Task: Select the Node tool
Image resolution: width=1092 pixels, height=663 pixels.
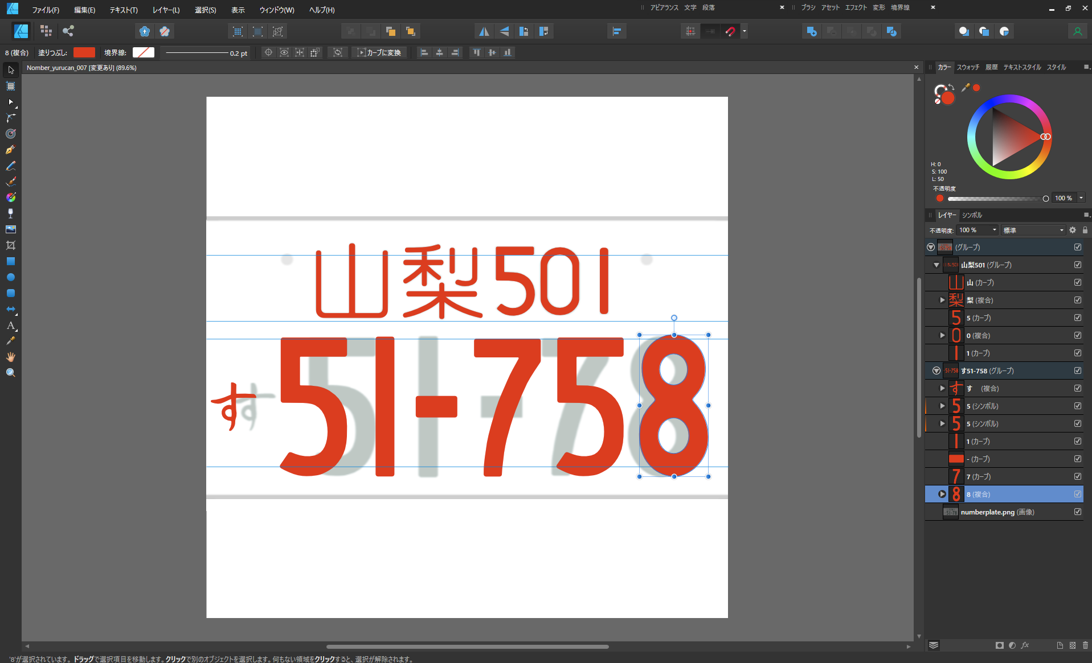Action: pos(11,102)
